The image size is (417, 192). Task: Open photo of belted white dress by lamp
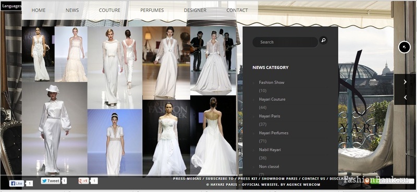[166, 63]
